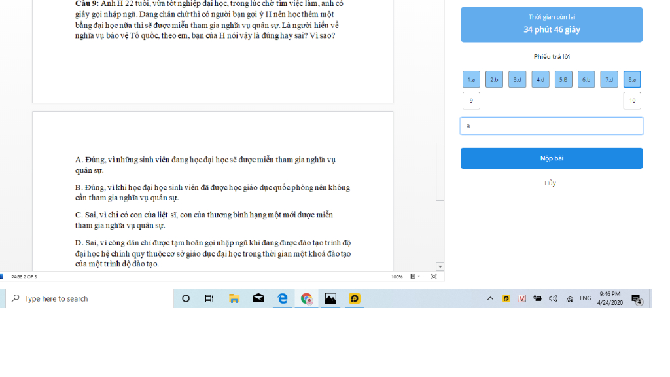
Task: Select answer box 4:d
Action: tap(540, 79)
